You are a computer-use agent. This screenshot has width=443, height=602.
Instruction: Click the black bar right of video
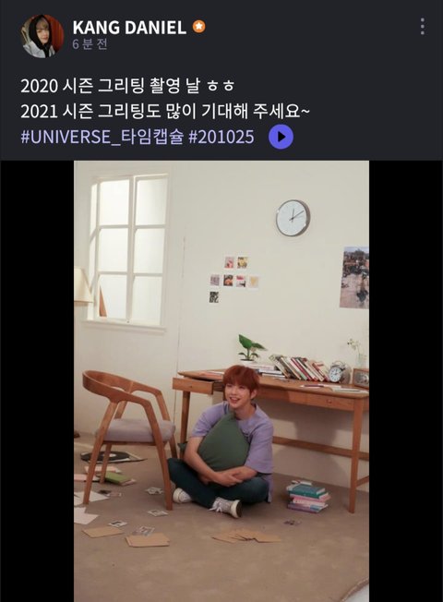[x=406, y=380]
